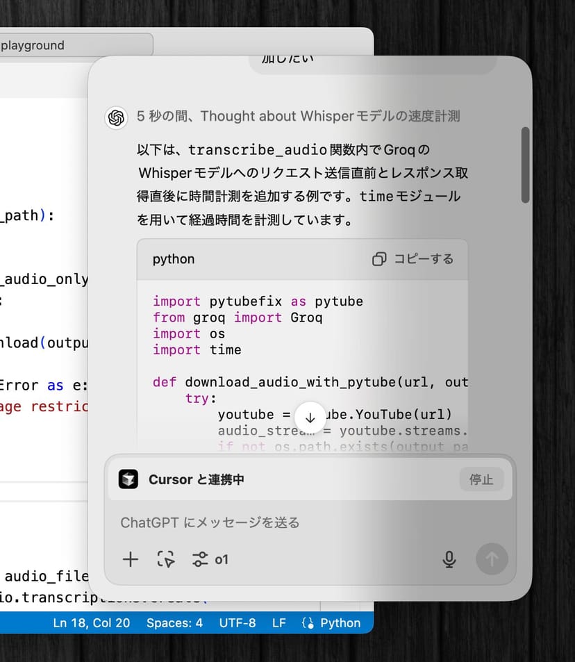
Task: Click the Cursor app icon in the banner
Action: (x=128, y=480)
